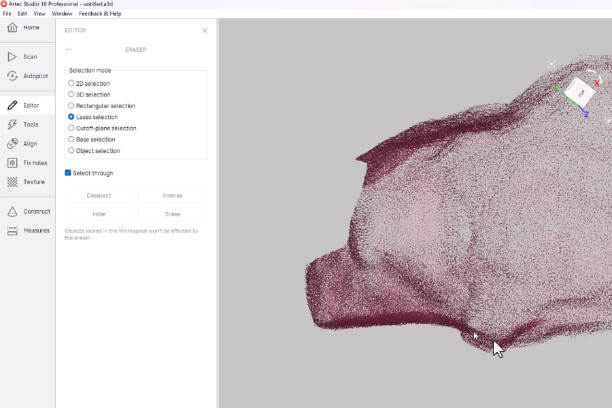Uncheck the Select through checkbox
Viewport: 612px width, 408px height.
(68, 173)
